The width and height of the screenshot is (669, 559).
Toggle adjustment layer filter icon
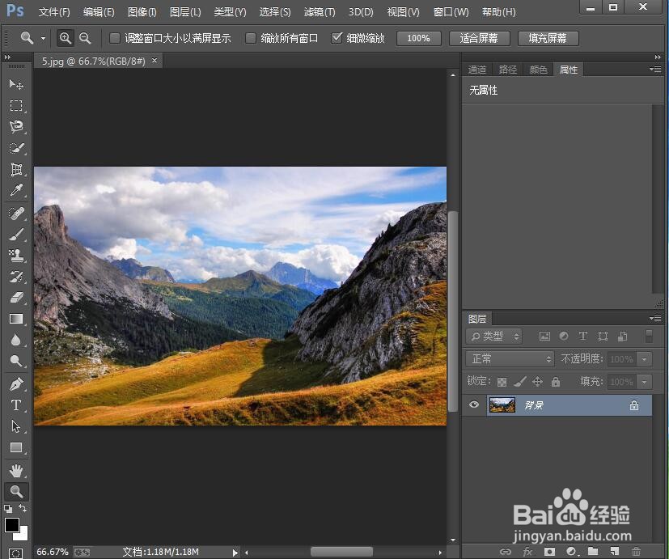click(564, 337)
